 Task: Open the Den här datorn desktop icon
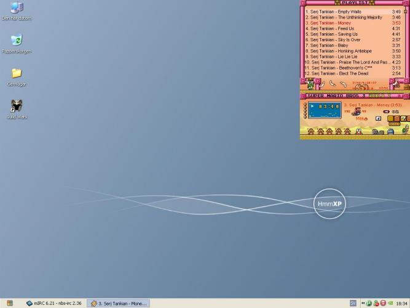click(x=17, y=9)
